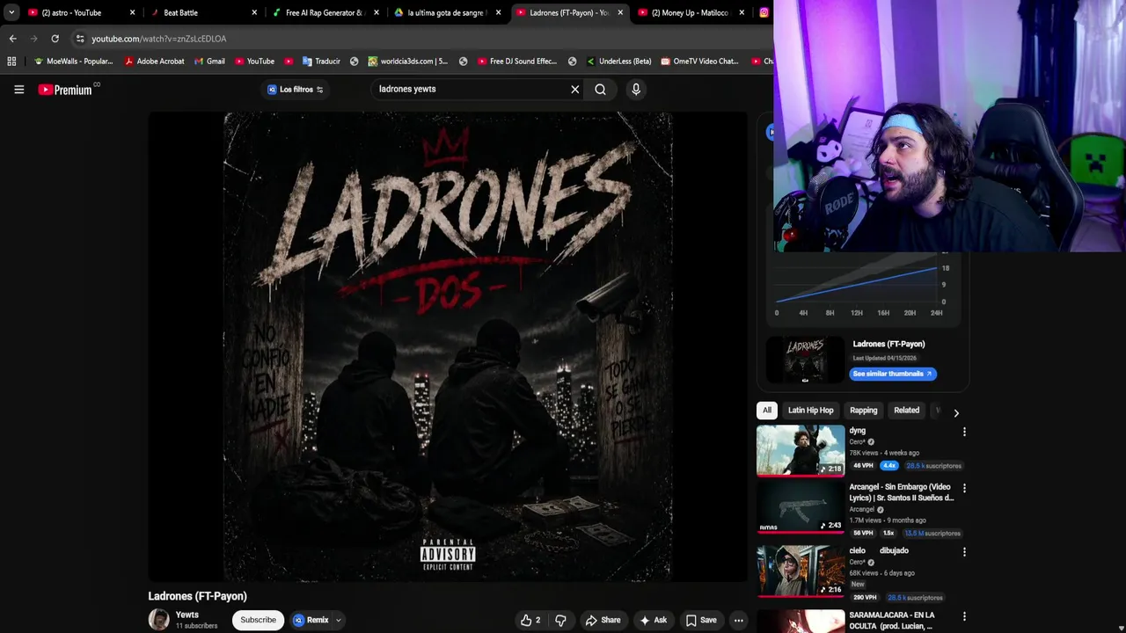
Task: Open Adobe Acrobat bookmark
Action: tap(154, 62)
